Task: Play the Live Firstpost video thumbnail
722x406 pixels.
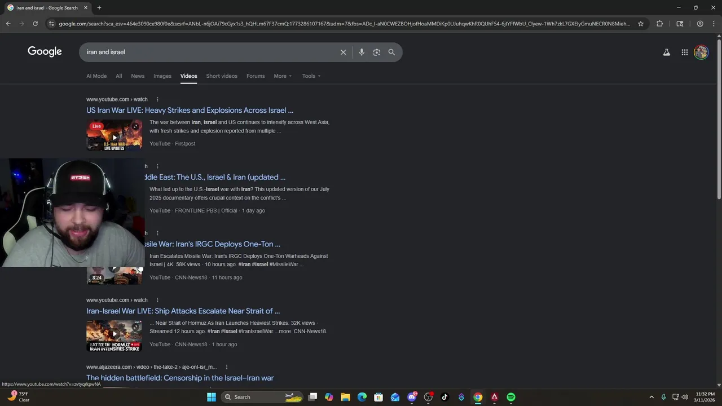Action: point(114,135)
